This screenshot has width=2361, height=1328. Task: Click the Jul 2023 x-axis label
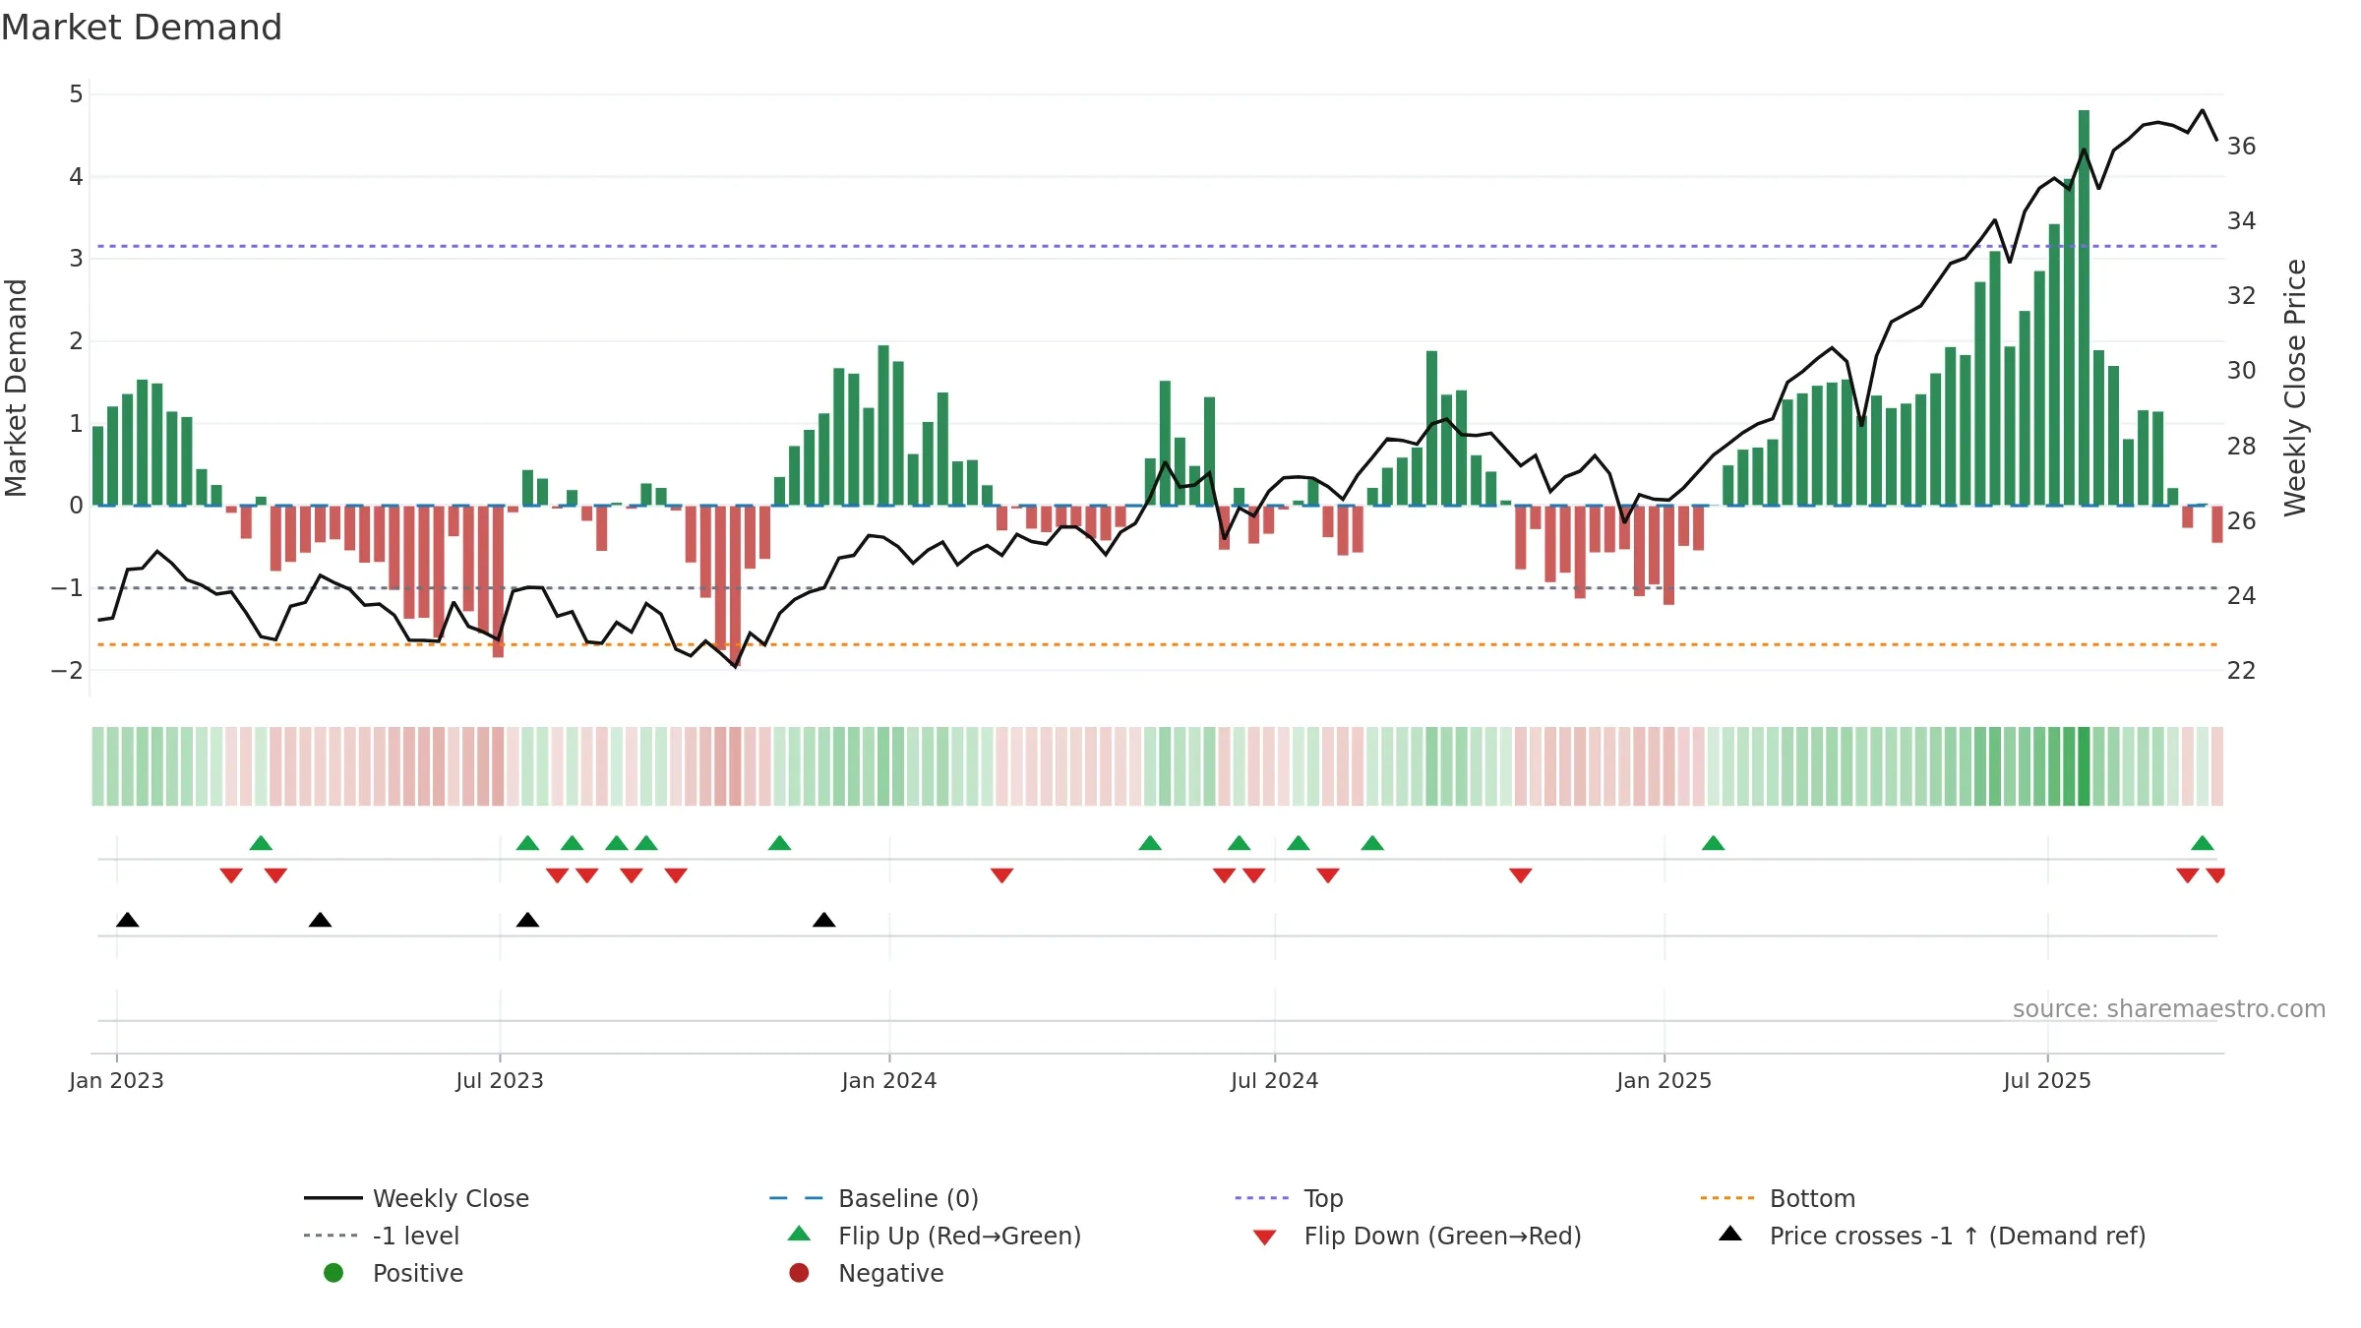tap(500, 1081)
